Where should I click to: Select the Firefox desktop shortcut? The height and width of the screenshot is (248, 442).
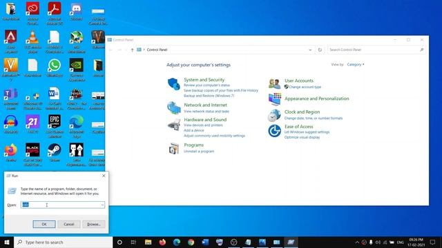coord(11,152)
